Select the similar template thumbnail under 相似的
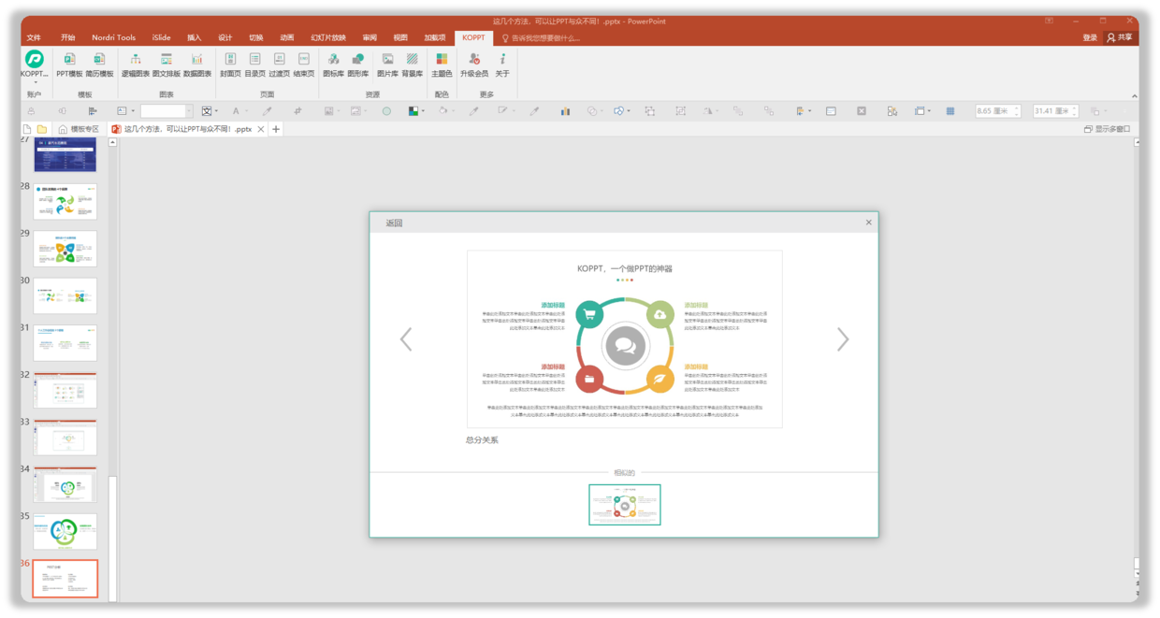Viewport: 1160px width, 618px height. point(625,505)
